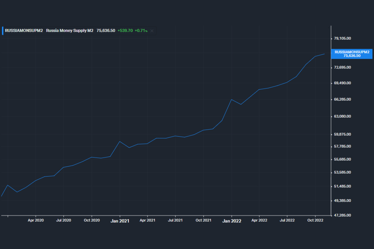Image resolution: width=374 pixels, height=249 pixels.
Task: Select the Apr 2022 time axis label
Action: tap(259, 220)
